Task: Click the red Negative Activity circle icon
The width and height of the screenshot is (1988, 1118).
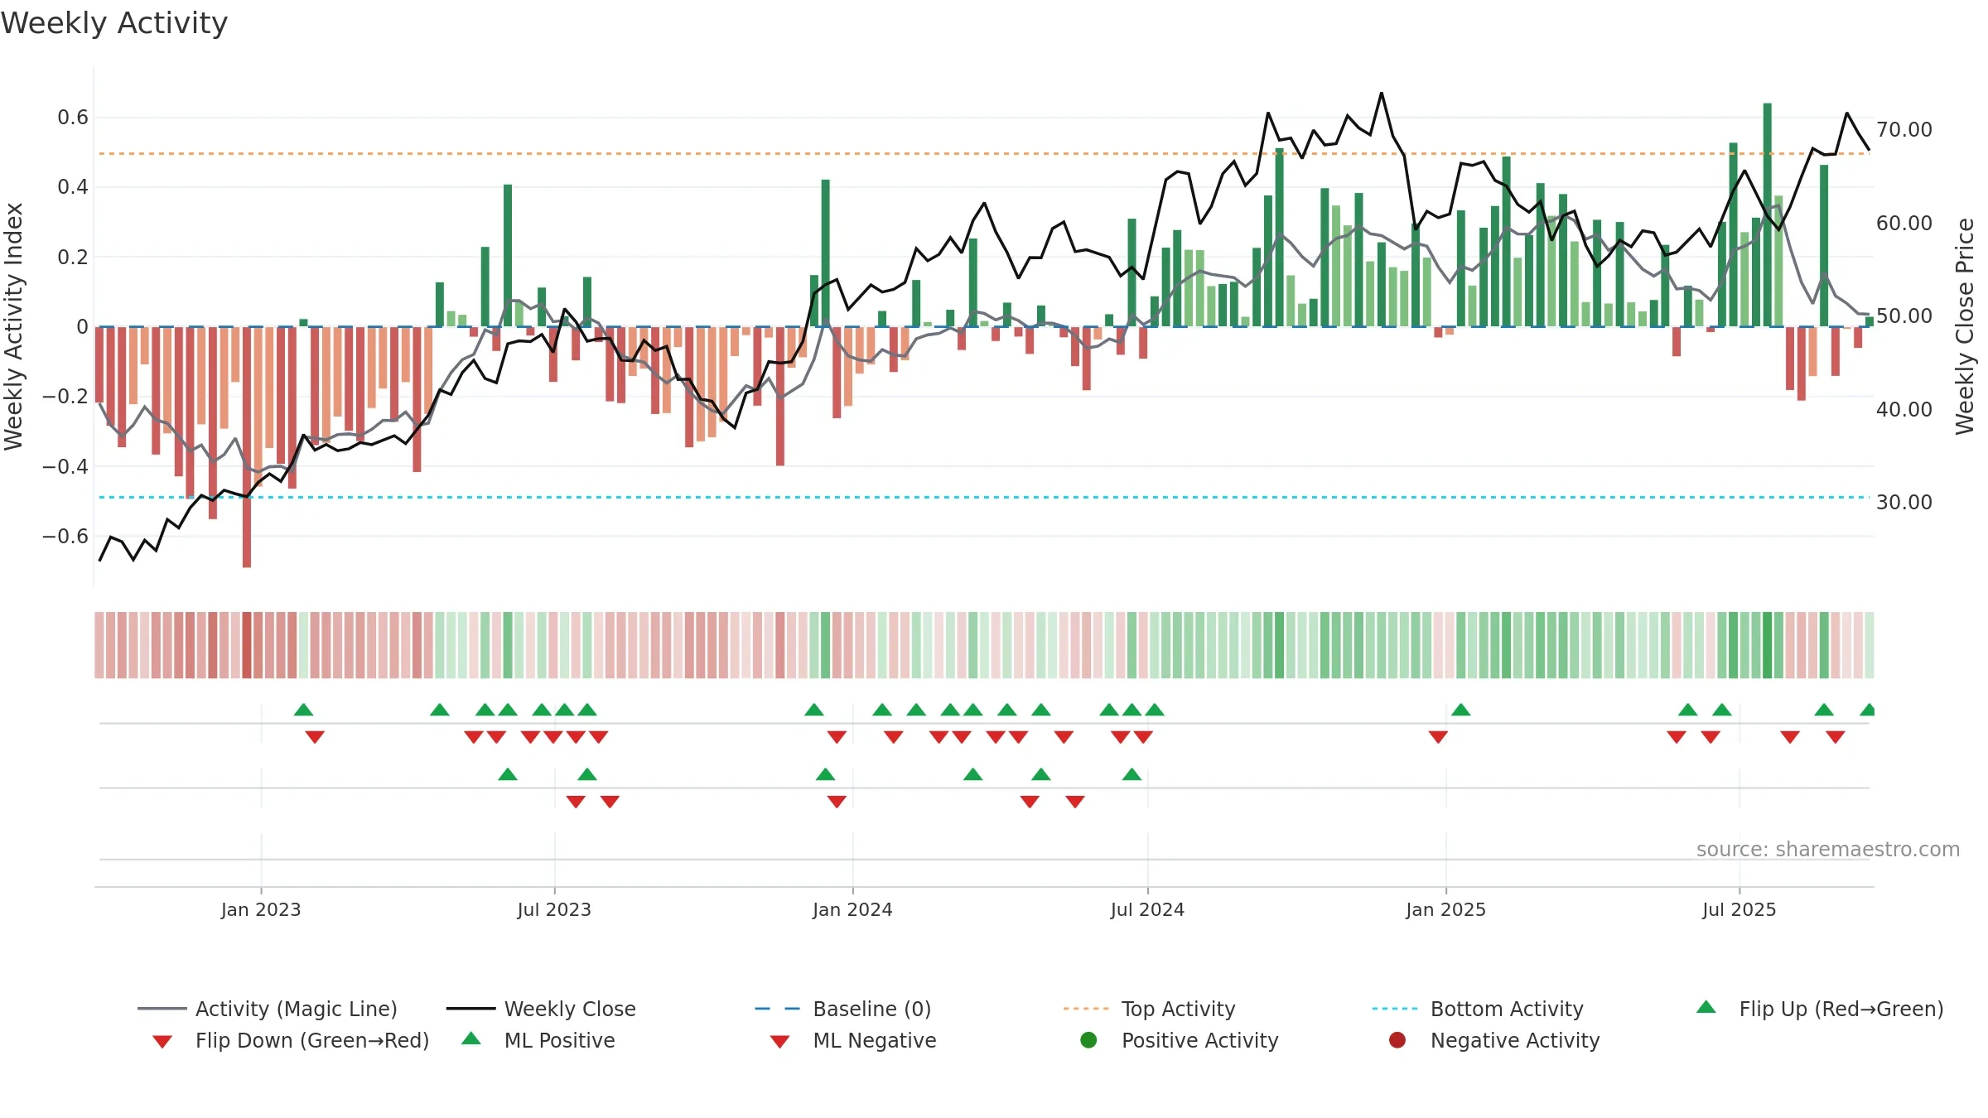Action: pyautogui.click(x=1397, y=1040)
